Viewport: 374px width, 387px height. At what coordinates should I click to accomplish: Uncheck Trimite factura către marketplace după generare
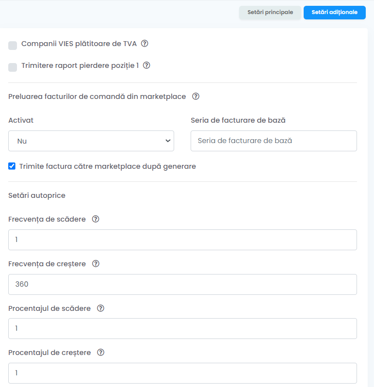coord(12,166)
